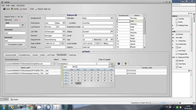The image size is (196, 110).
Task: Click the Report toolbar icon
Action: point(36,9)
